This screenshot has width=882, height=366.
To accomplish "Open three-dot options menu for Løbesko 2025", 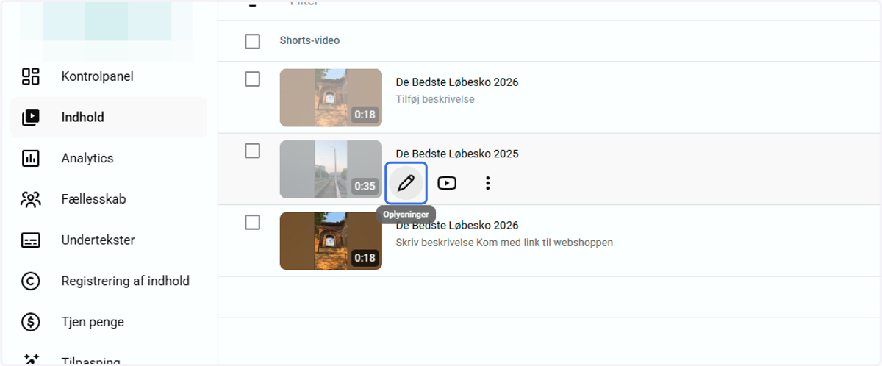I will point(487,183).
